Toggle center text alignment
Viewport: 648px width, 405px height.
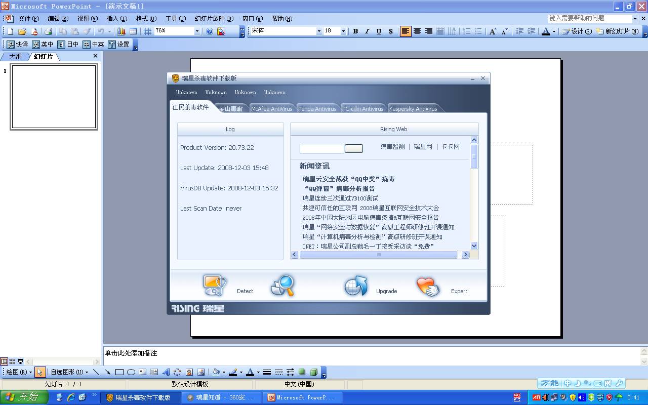(x=417, y=31)
